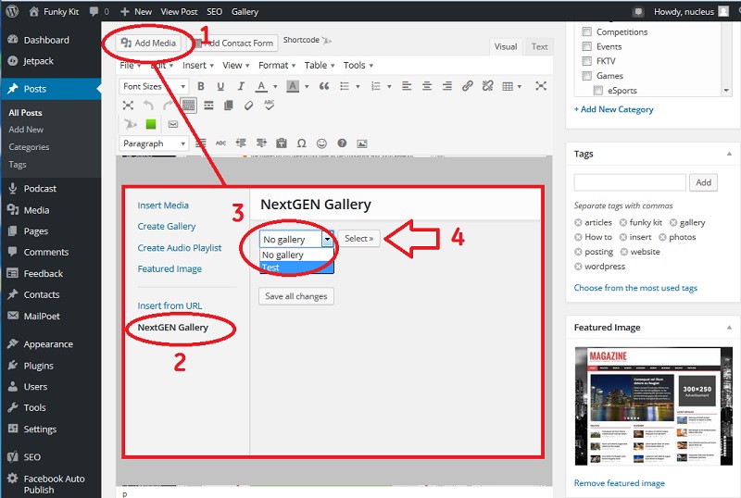Expand the text color arrow
This screenshot has width=741, height=498.
click(x=275, y=86)
